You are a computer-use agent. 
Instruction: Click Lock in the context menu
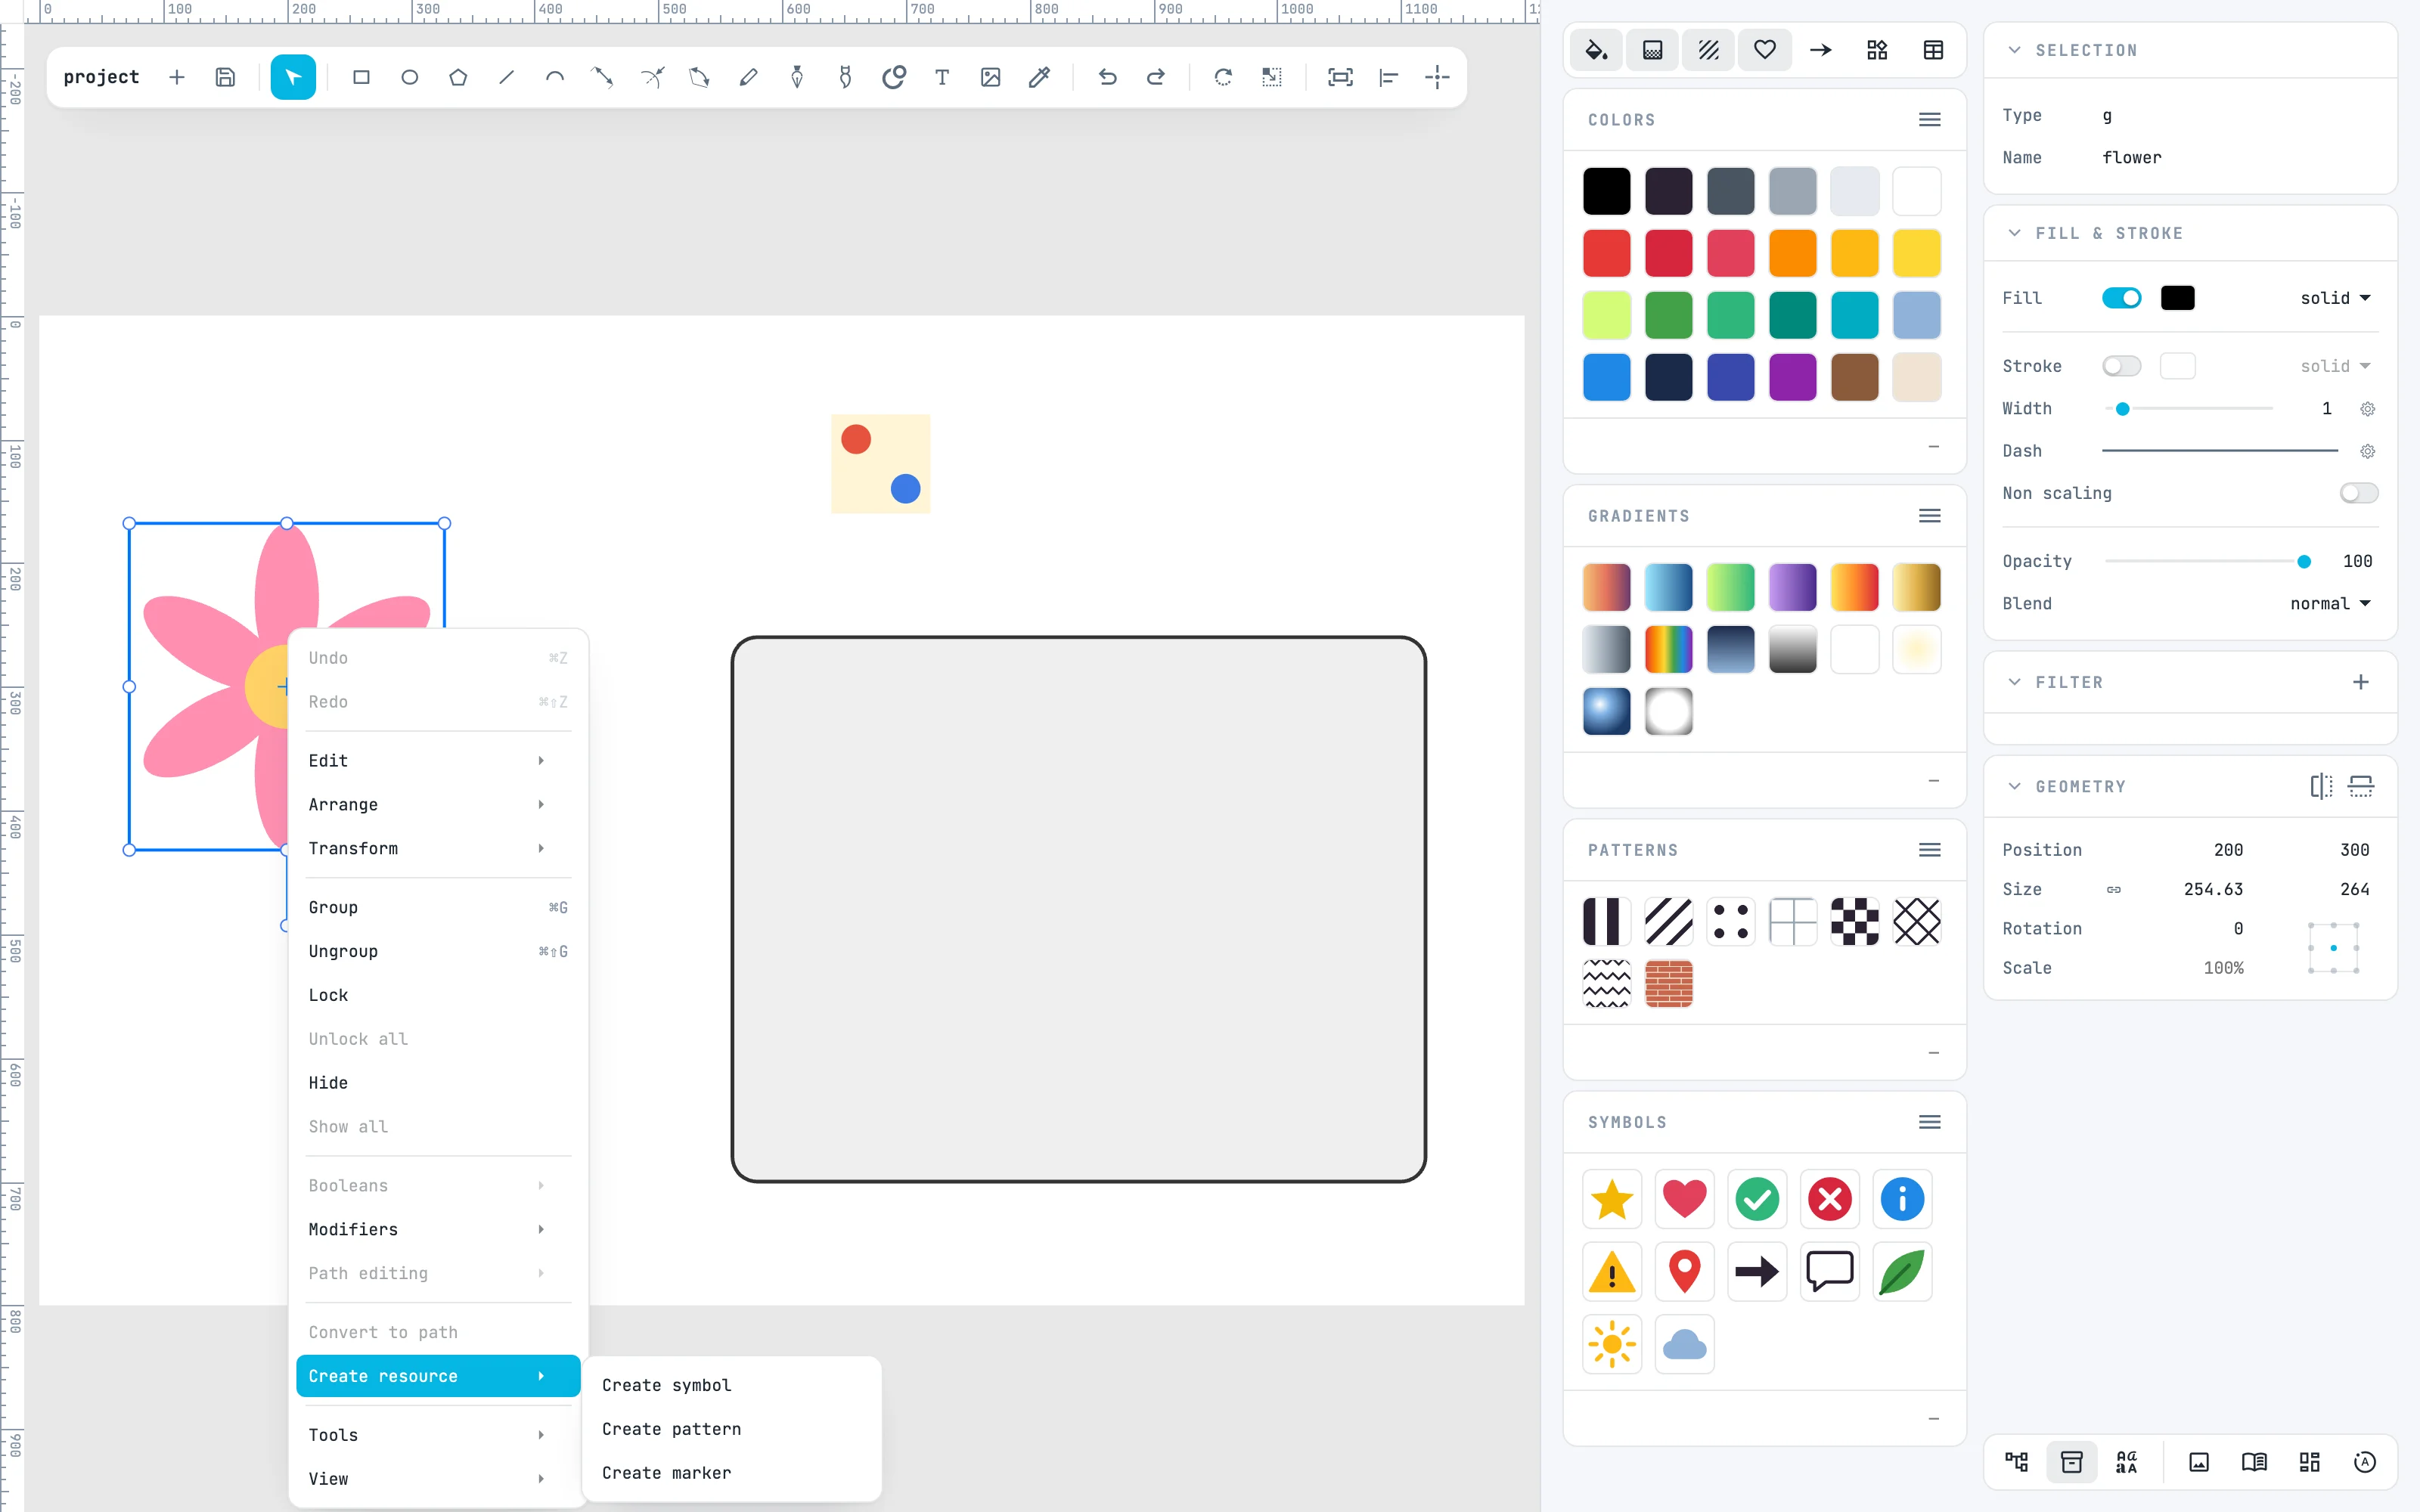(438, 995)
